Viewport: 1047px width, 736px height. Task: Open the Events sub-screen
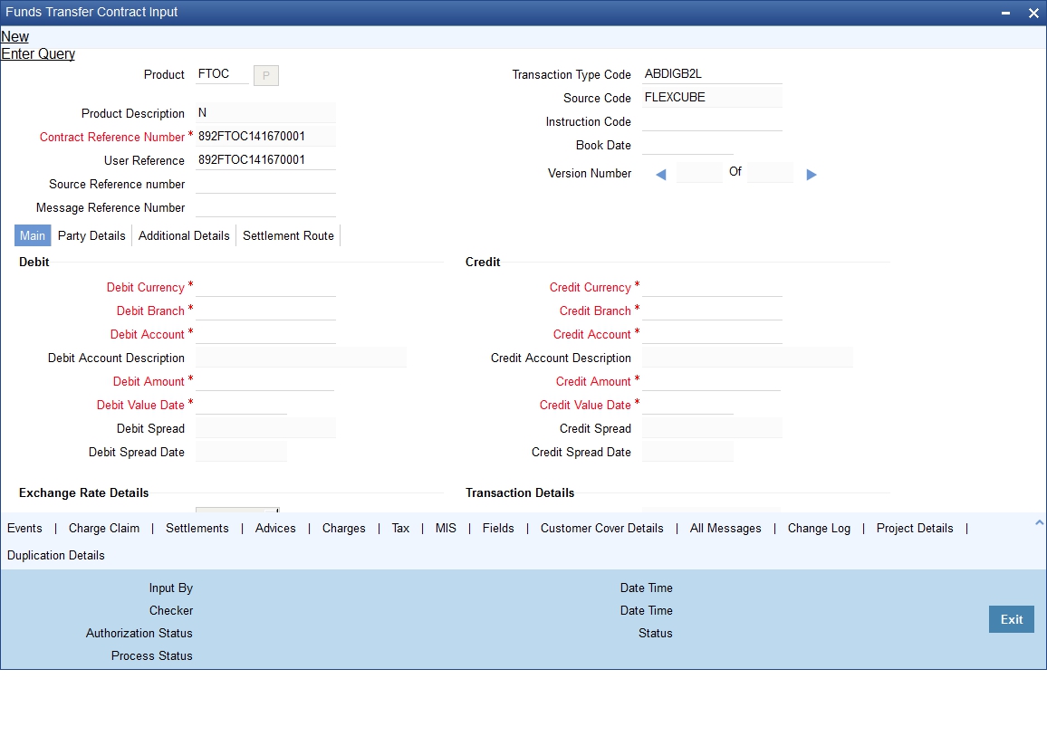tap(24, 529)
